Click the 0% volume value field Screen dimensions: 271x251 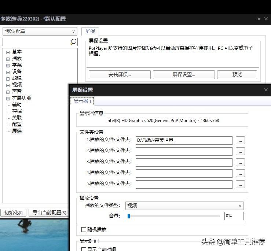234,216
